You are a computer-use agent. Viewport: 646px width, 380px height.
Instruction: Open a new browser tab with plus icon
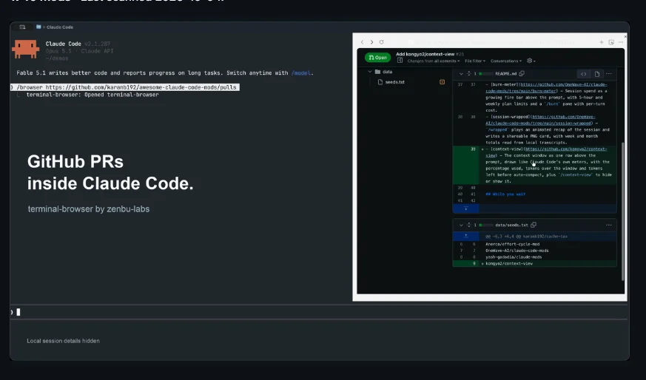(602, 42)
